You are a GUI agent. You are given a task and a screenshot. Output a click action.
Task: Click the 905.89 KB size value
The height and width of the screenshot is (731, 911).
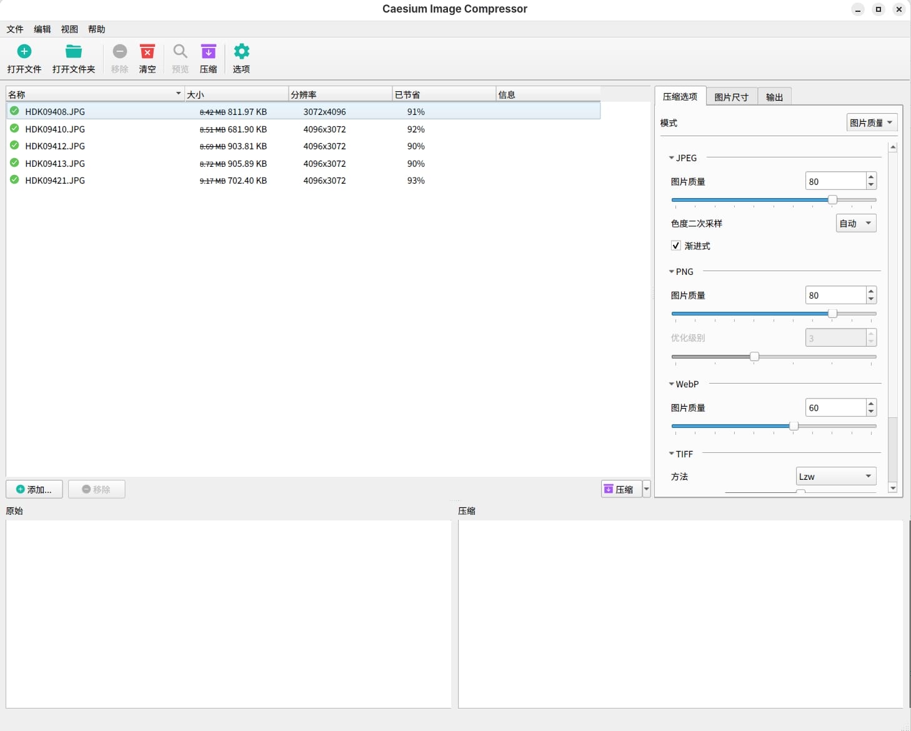tap(247, 164)
